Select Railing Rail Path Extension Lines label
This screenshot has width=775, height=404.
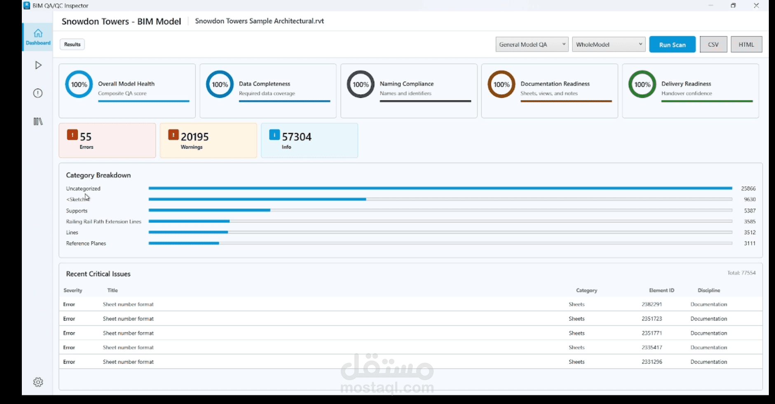[x=103, y=221]
